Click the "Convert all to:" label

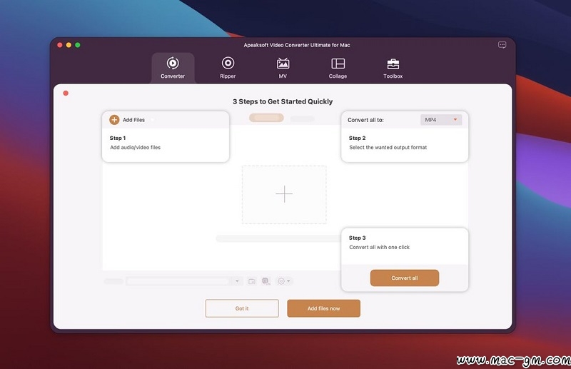coord(365,120)
